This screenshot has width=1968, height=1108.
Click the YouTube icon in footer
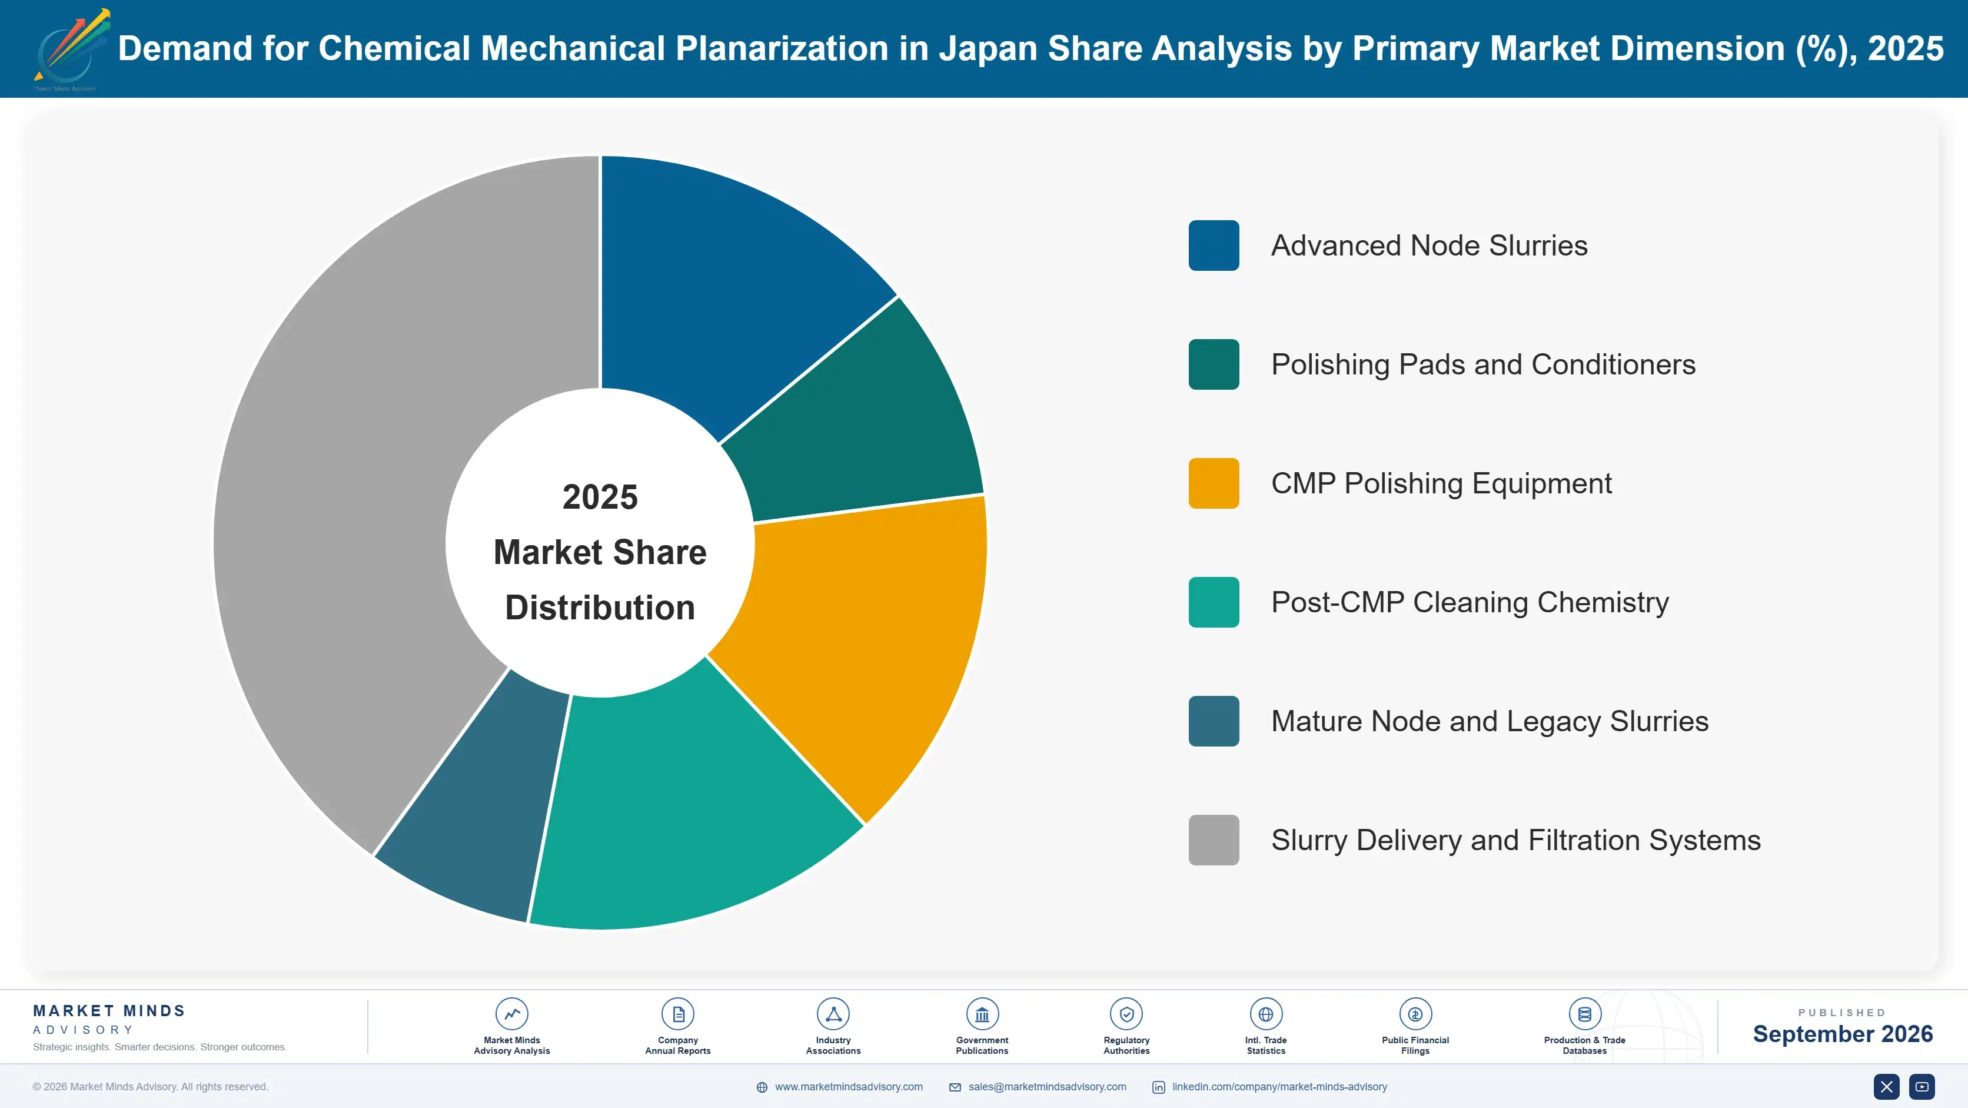point(1922,1087)
